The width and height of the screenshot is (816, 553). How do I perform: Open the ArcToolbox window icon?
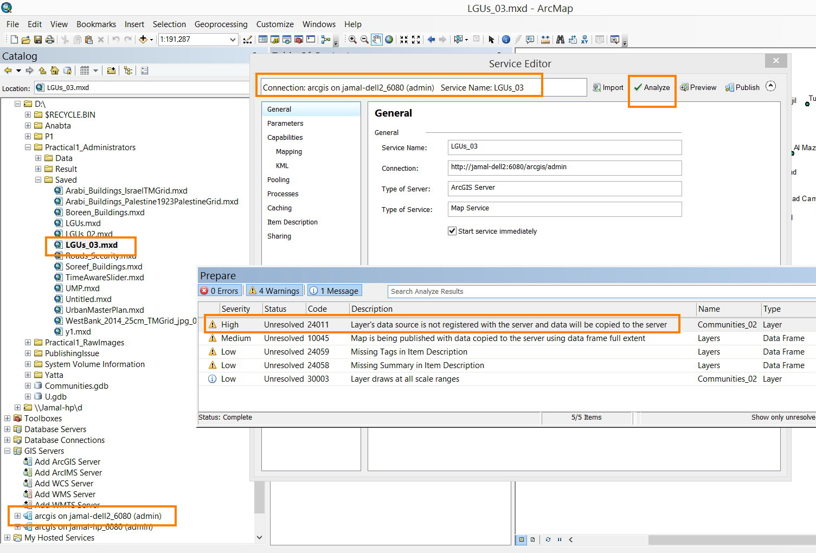[299, 39]
